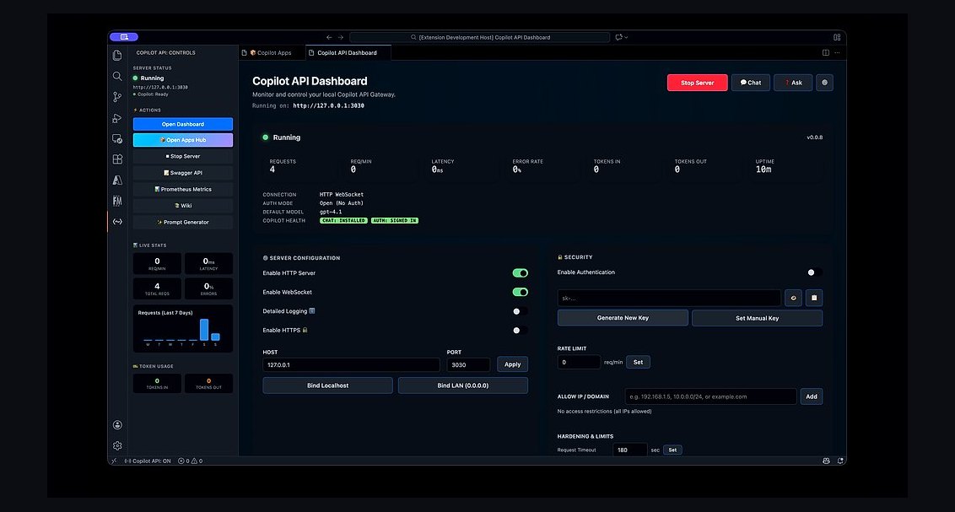955x512 pixels.
Task: Click the remote window icon in status bar
Action: pyautogui.click(x=114, y=461)
